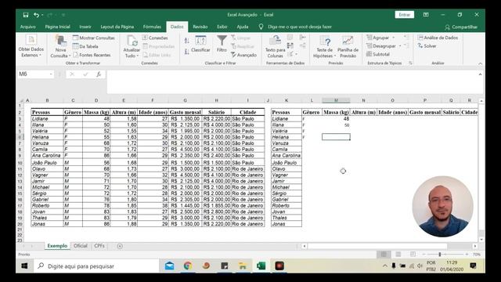Select the Normal view button
Viewport: 501px width, 282px height.
click(x=384, y=254)
